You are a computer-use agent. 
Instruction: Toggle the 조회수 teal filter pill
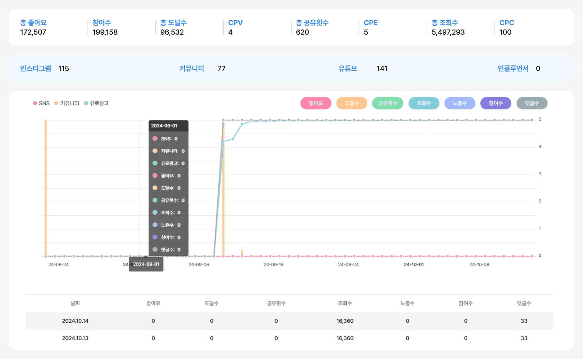[424, 103]
